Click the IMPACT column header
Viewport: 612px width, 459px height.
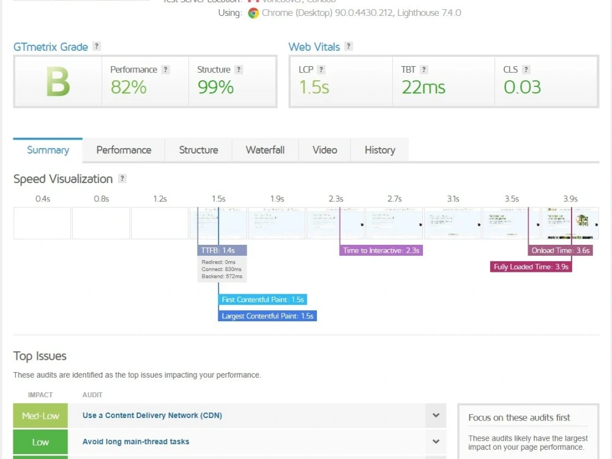point(40,395)
